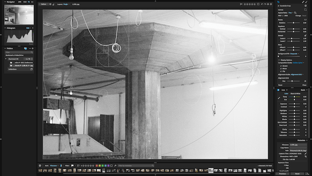The width and height of the screenshot is (312, 176).
Task: Click the Navigator preview thumbnail
Action: pos(19,15)
